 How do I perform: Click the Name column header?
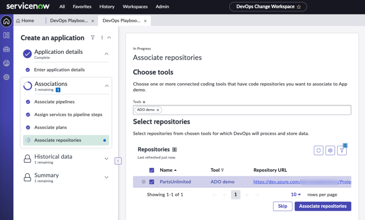166,170
